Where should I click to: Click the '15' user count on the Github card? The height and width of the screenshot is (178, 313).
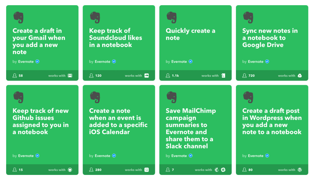coord(21,170)
